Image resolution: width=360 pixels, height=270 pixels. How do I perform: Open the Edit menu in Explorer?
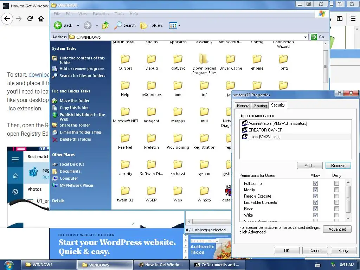pyautogui.click(x=69, y=14)
